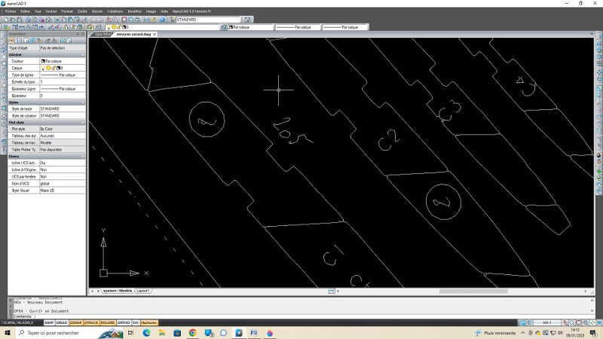This screenshot has width=603, height=339.
Task: Click the Save diskette toolbar icon
Action: coord(20,20)
